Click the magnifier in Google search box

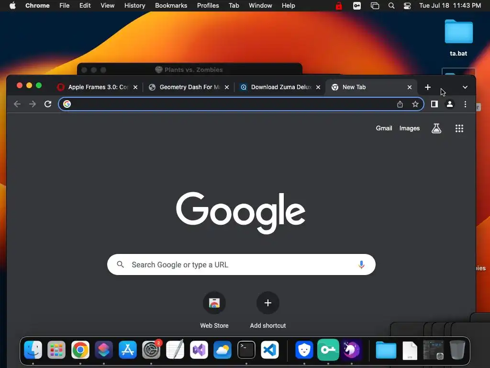click(x=120, y=264)
